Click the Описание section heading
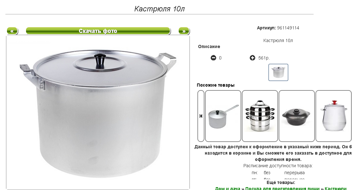Viewport: 352px width, 190px height. pos(209,46)
